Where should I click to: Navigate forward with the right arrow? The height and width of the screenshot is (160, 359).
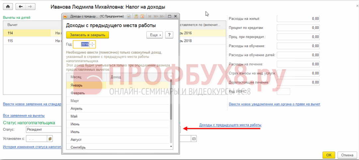point(30,7)
